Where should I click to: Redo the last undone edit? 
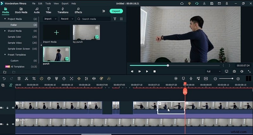(x=11, y=78)
